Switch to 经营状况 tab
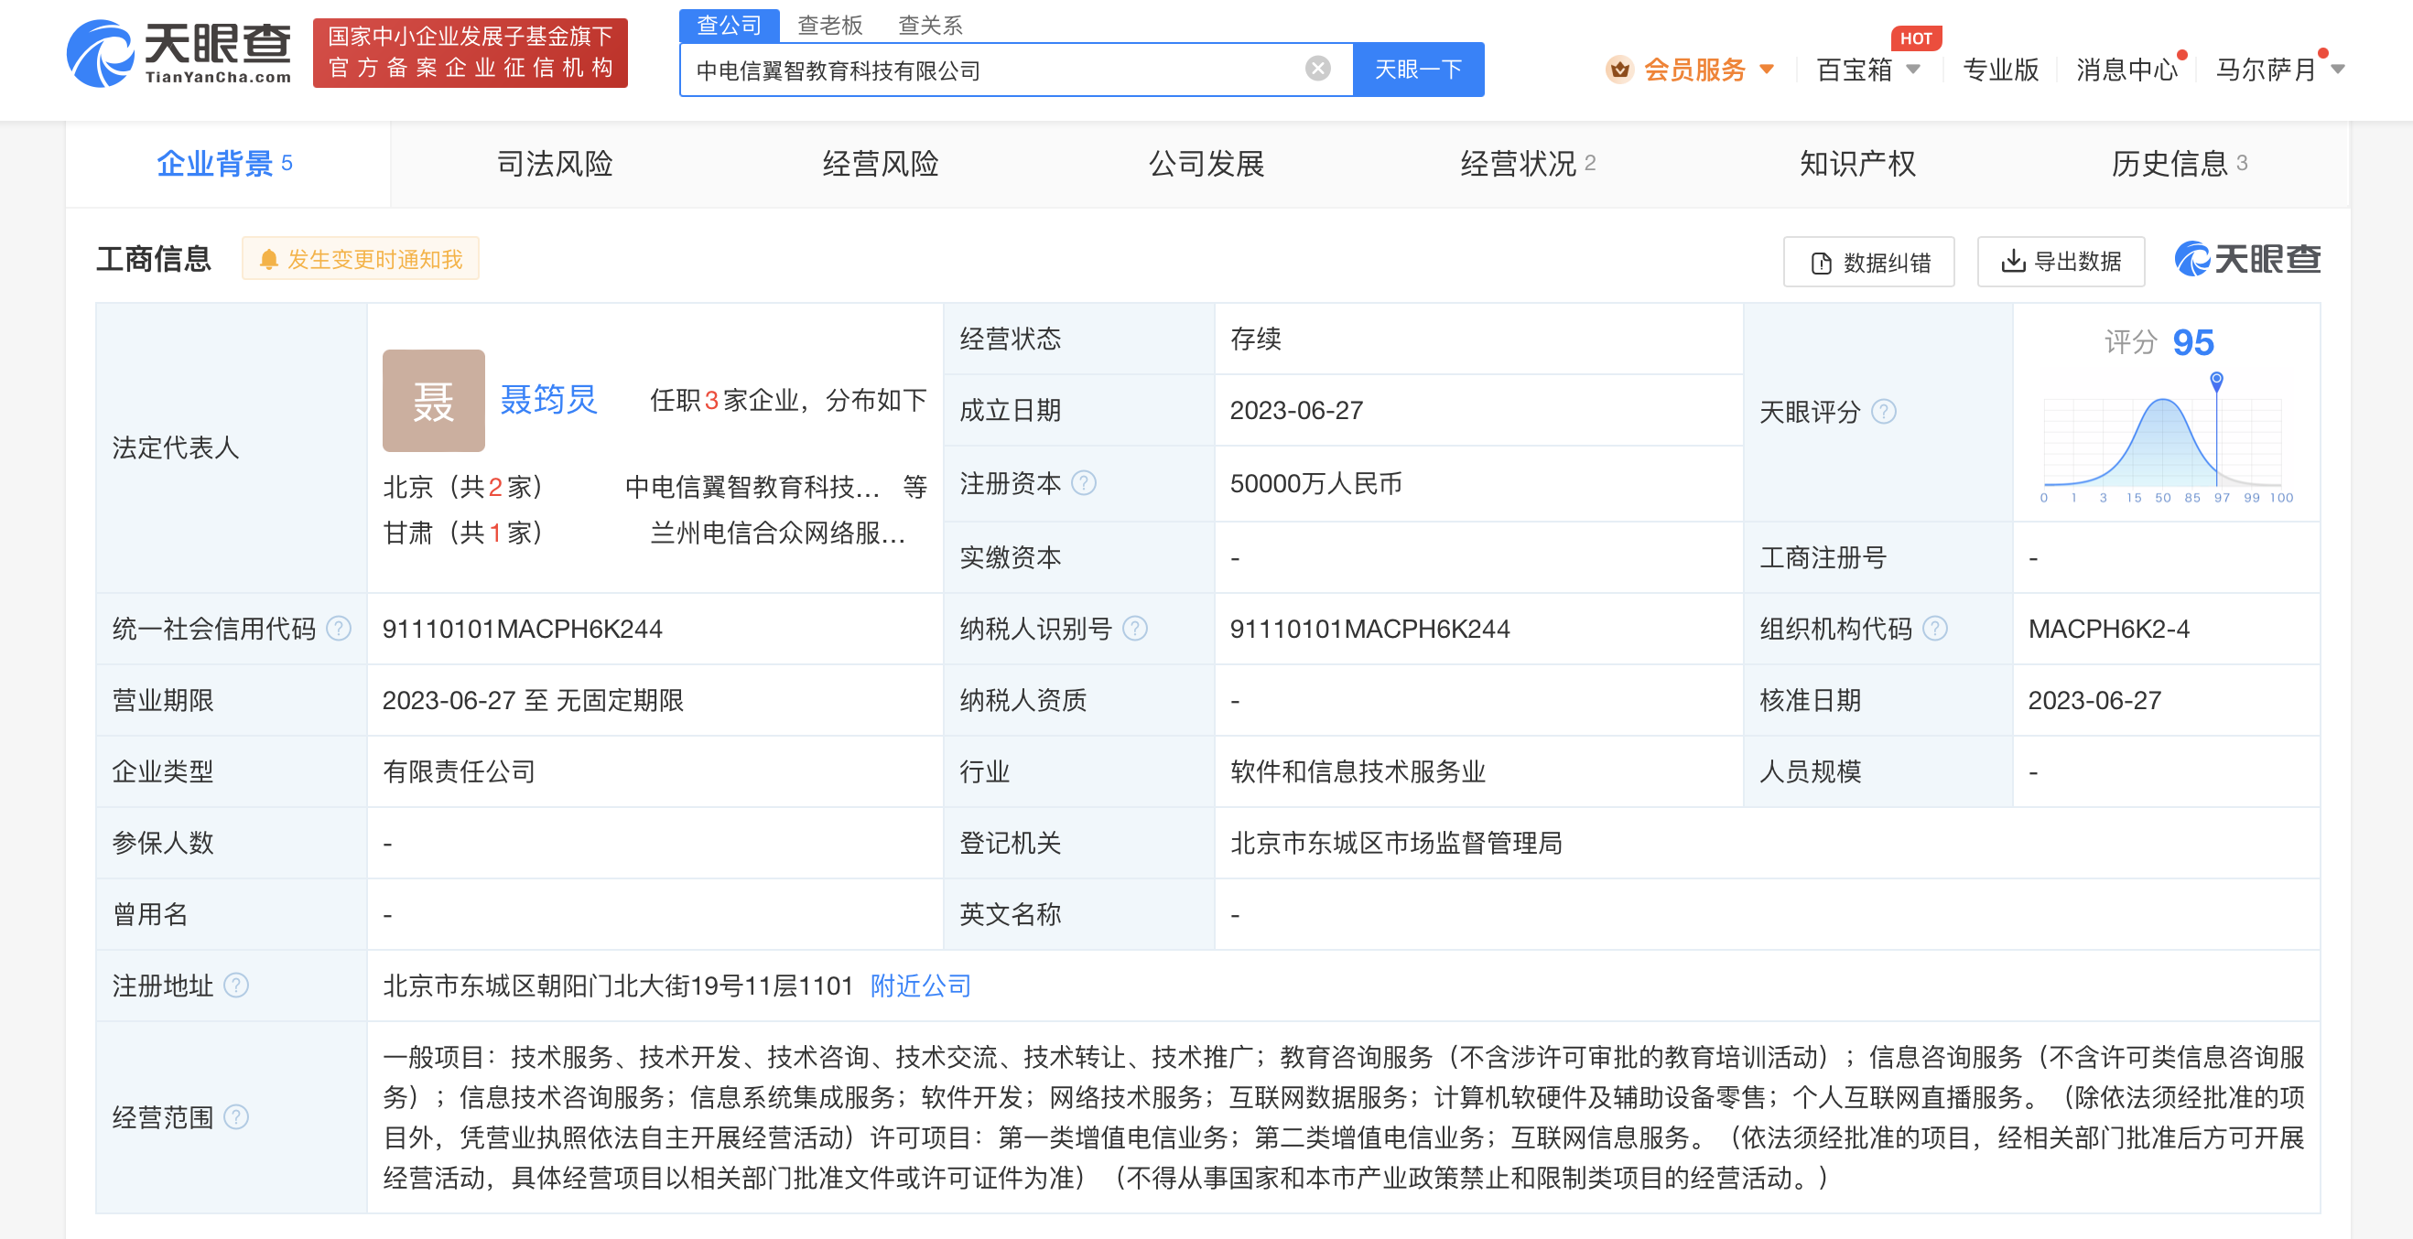 point(1527,164)
